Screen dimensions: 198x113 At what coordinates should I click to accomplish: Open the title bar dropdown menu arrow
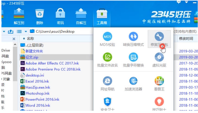click(x=187, y=2)
